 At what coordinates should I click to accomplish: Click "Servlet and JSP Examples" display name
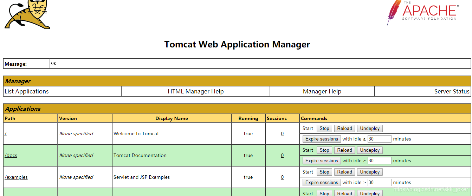pos(142,177)
